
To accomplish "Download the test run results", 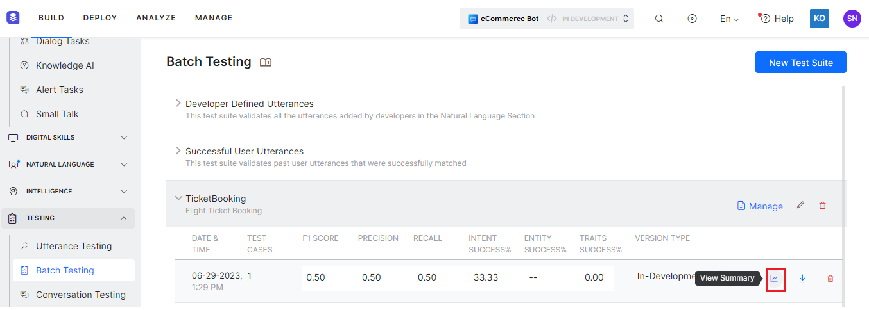I will coord(802,279).
